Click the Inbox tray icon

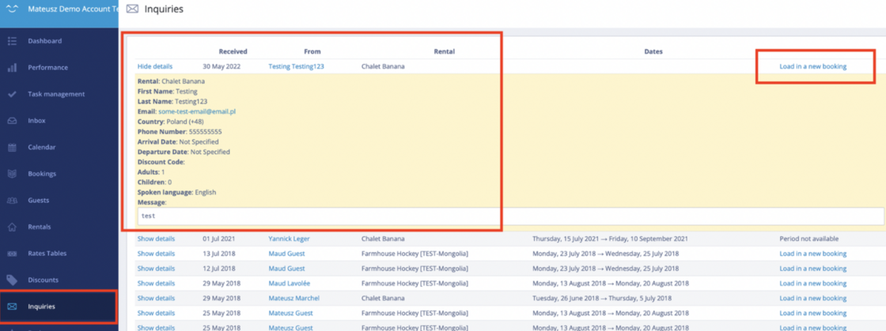(12, 121)
